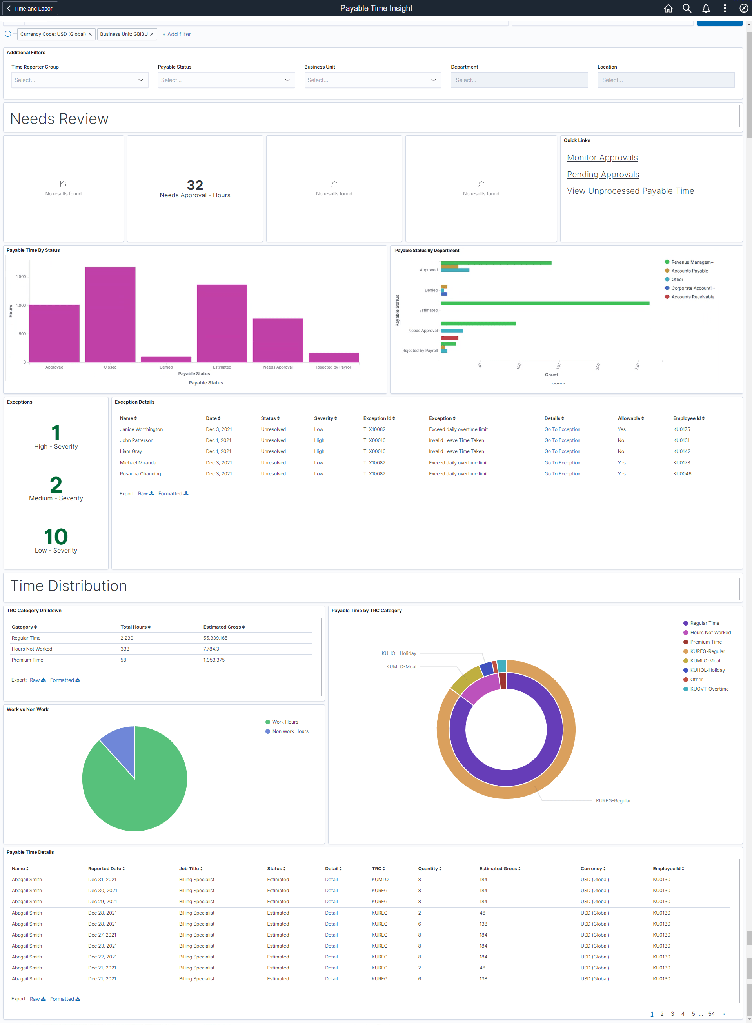Viewport: 752px width, 1033px height.
Task: Open the Notifications bell
Action: click(706, 8)
